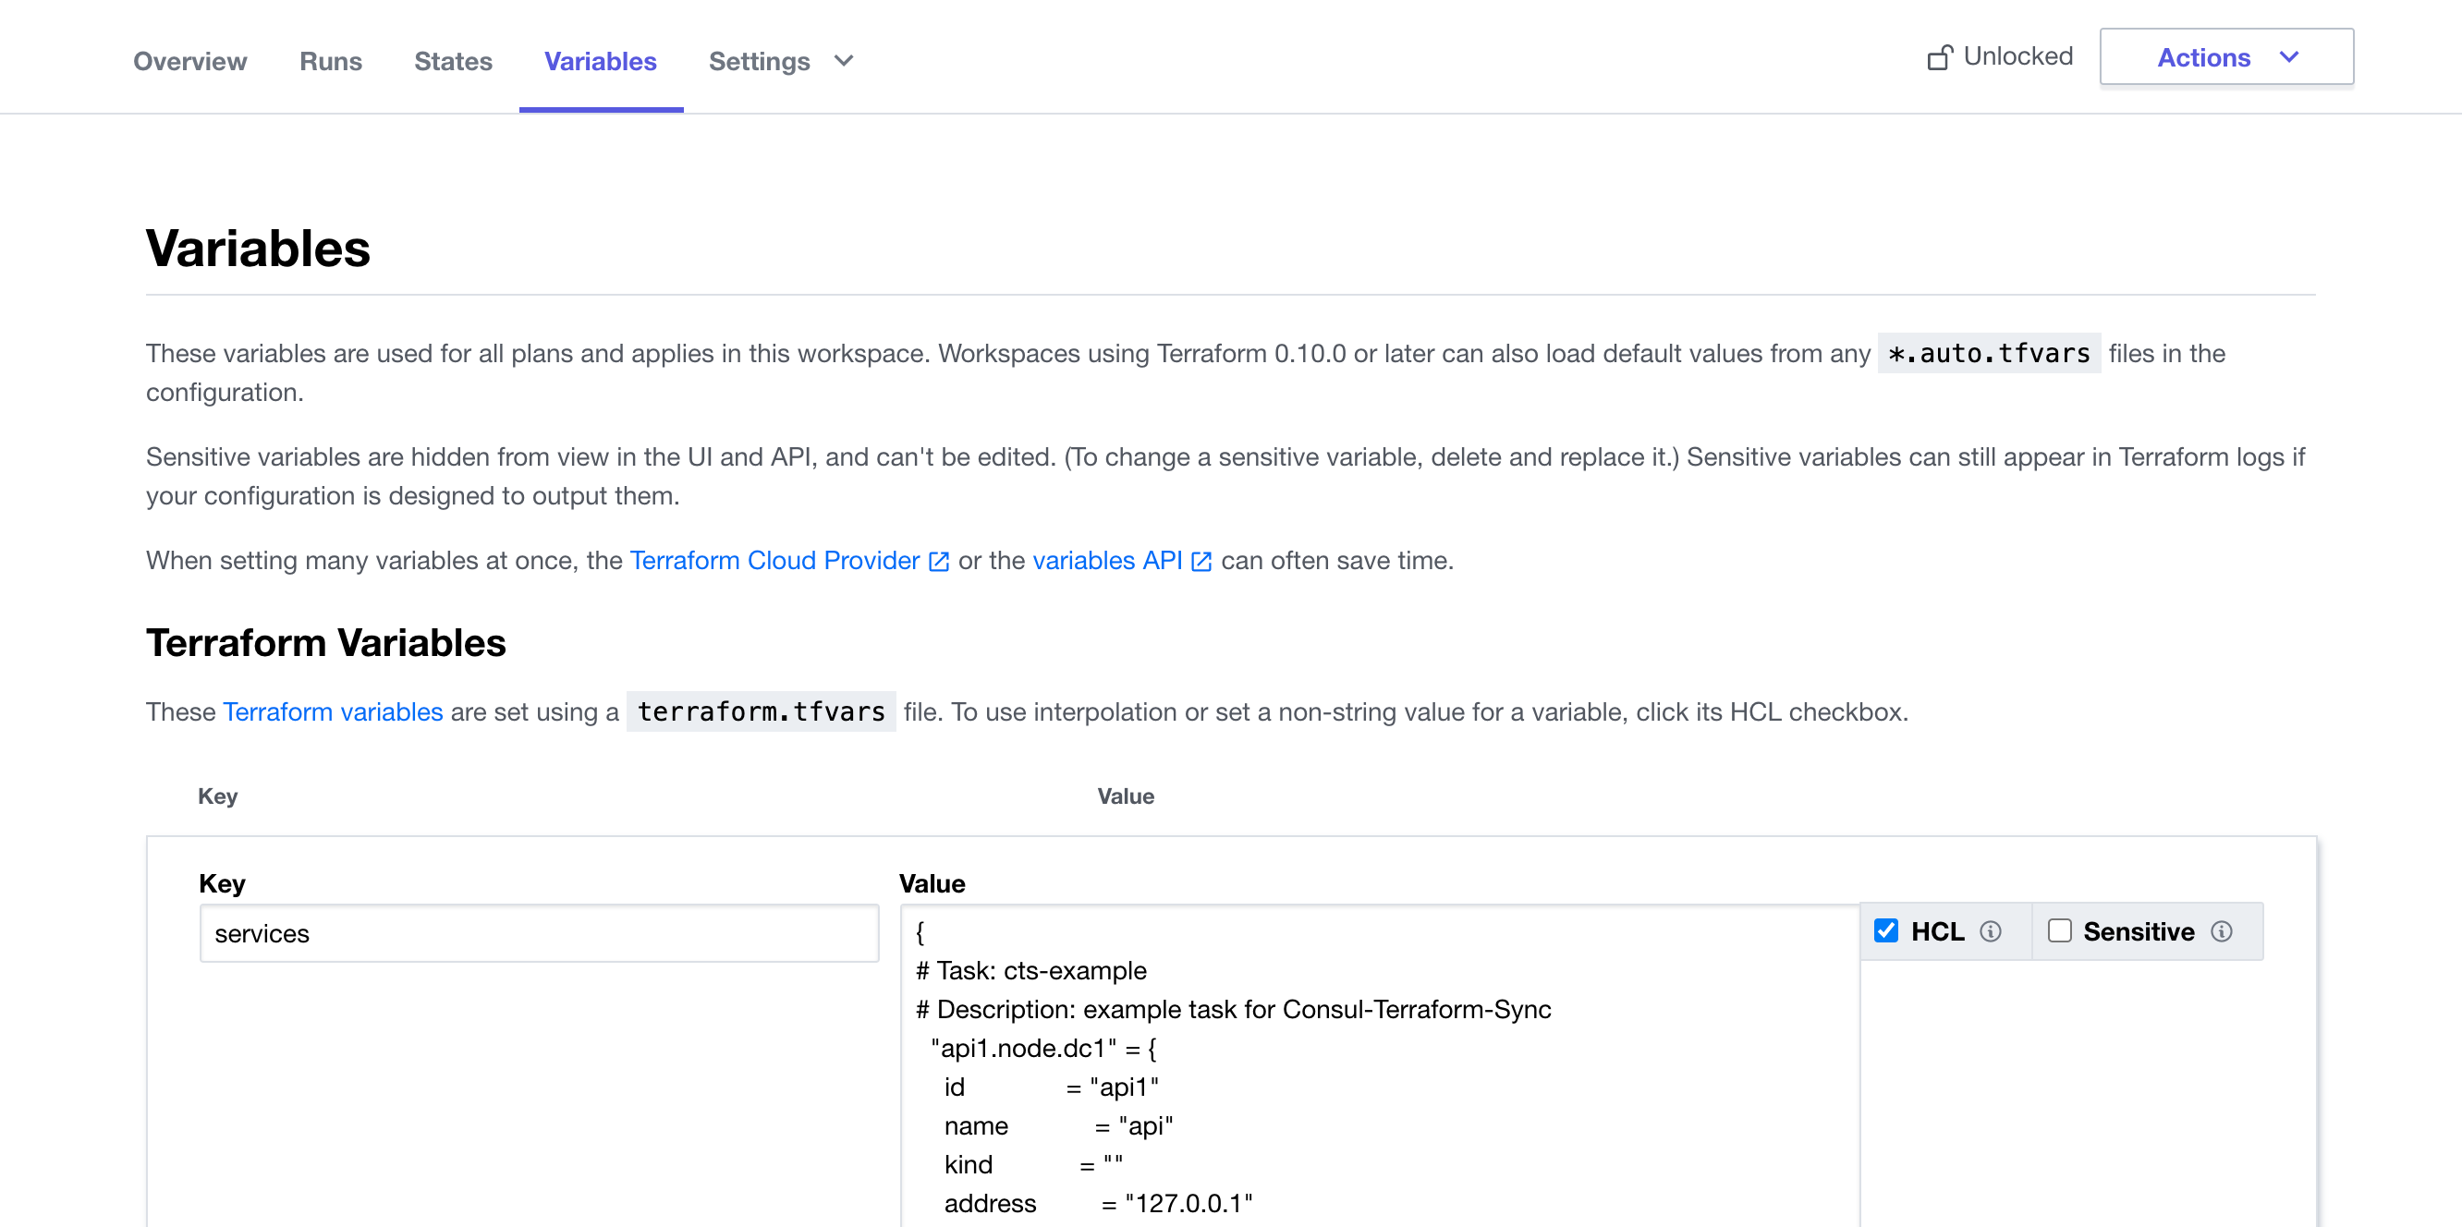The image size is (2462, 1227).
Task: Click the Description comment line in value
Action: [x=1233, y=1010]
